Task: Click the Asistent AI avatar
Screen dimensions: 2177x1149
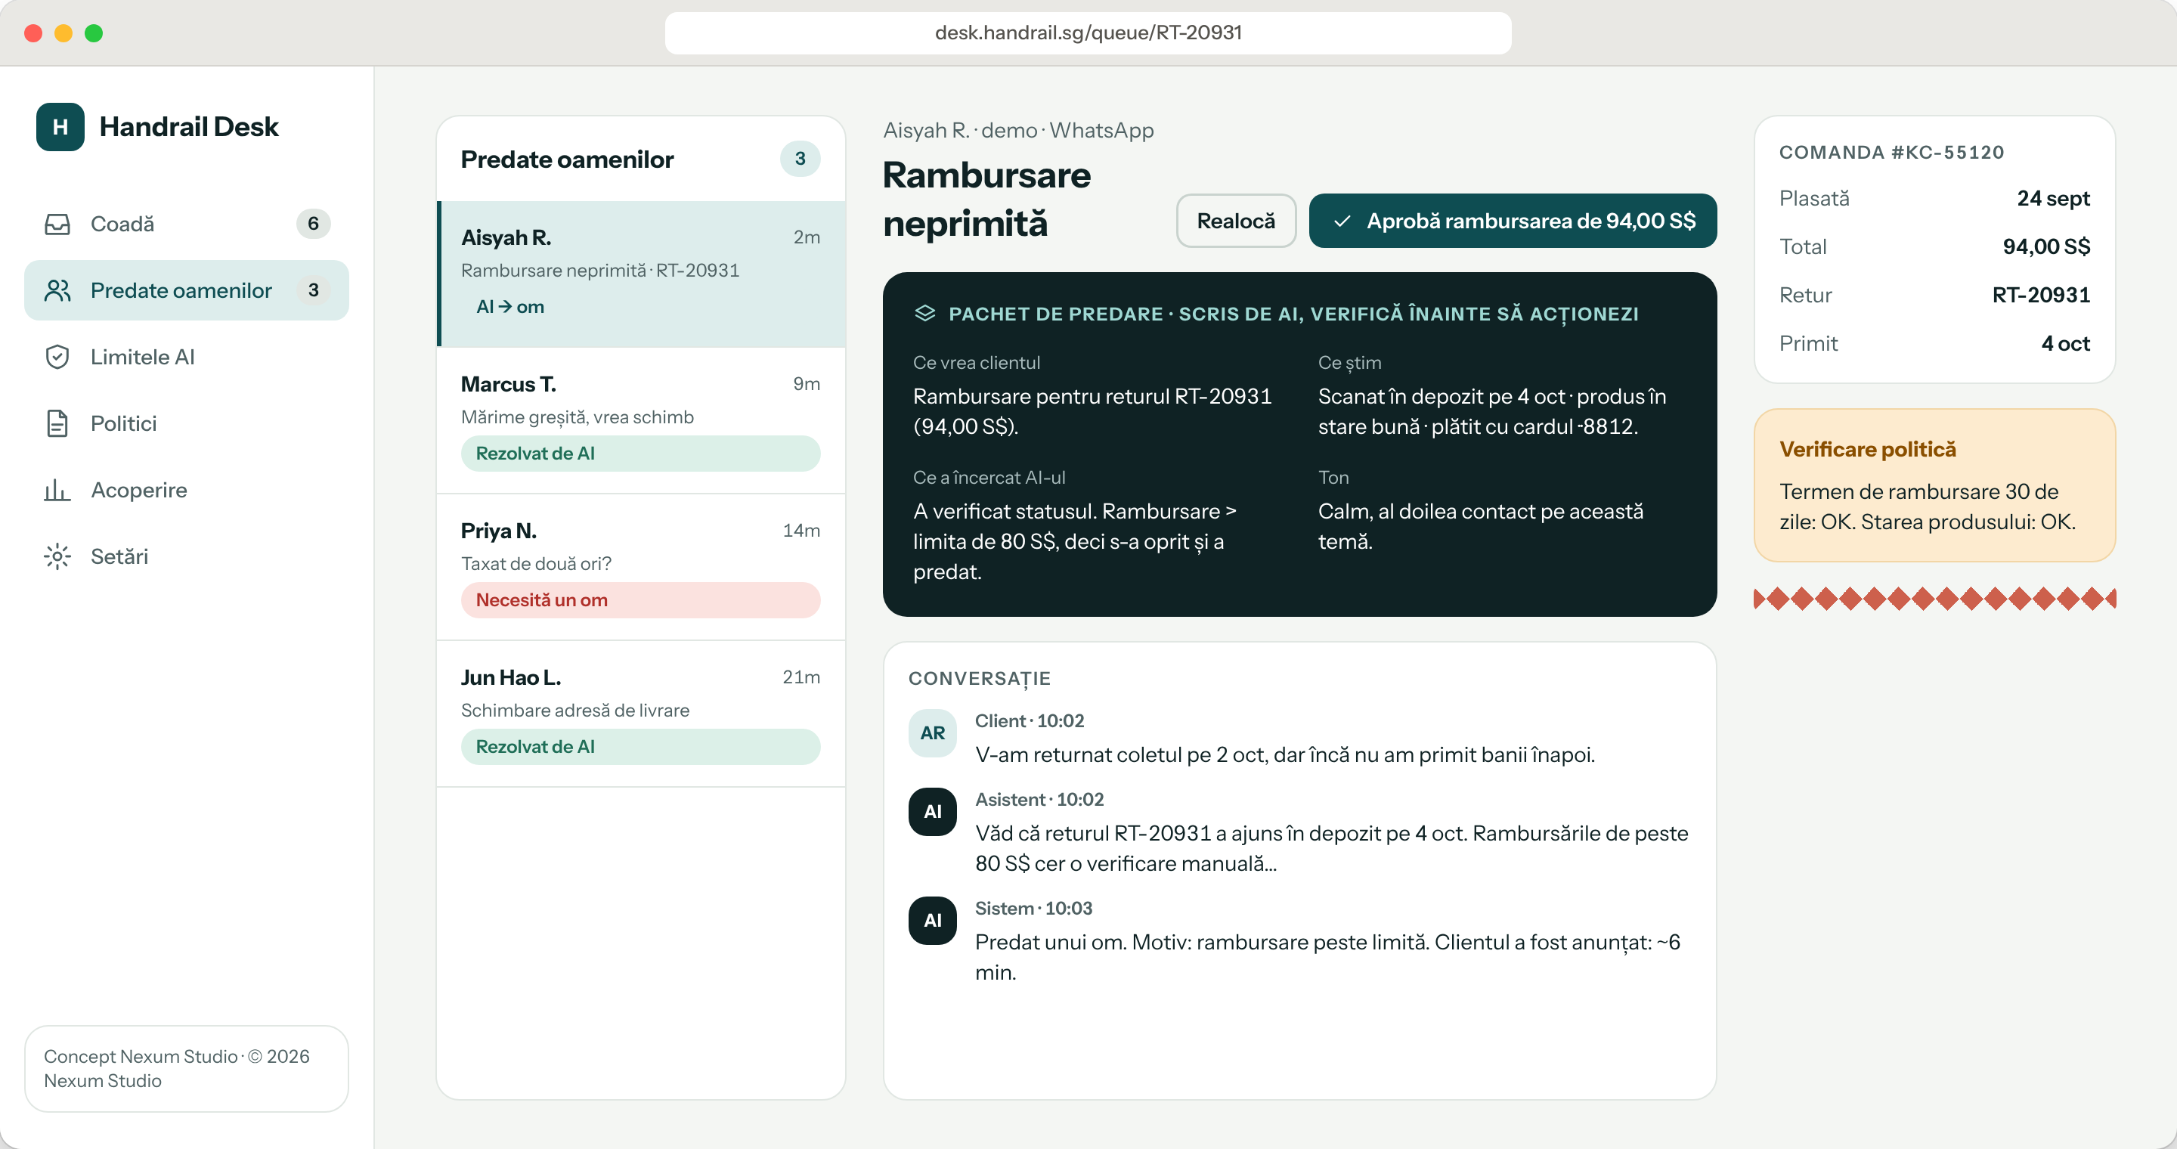Action: tap(932, 812)
